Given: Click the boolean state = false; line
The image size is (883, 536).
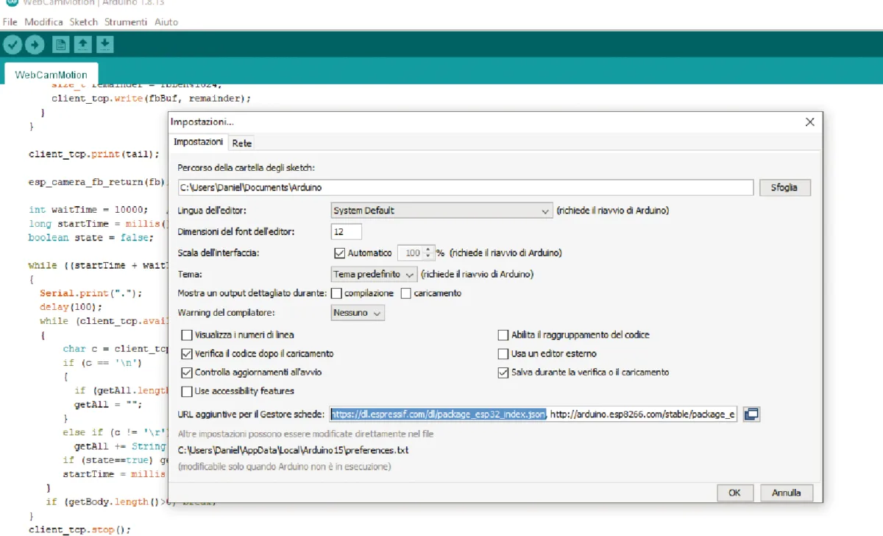Looking at the screenshot, I should [x=91, y=237].
